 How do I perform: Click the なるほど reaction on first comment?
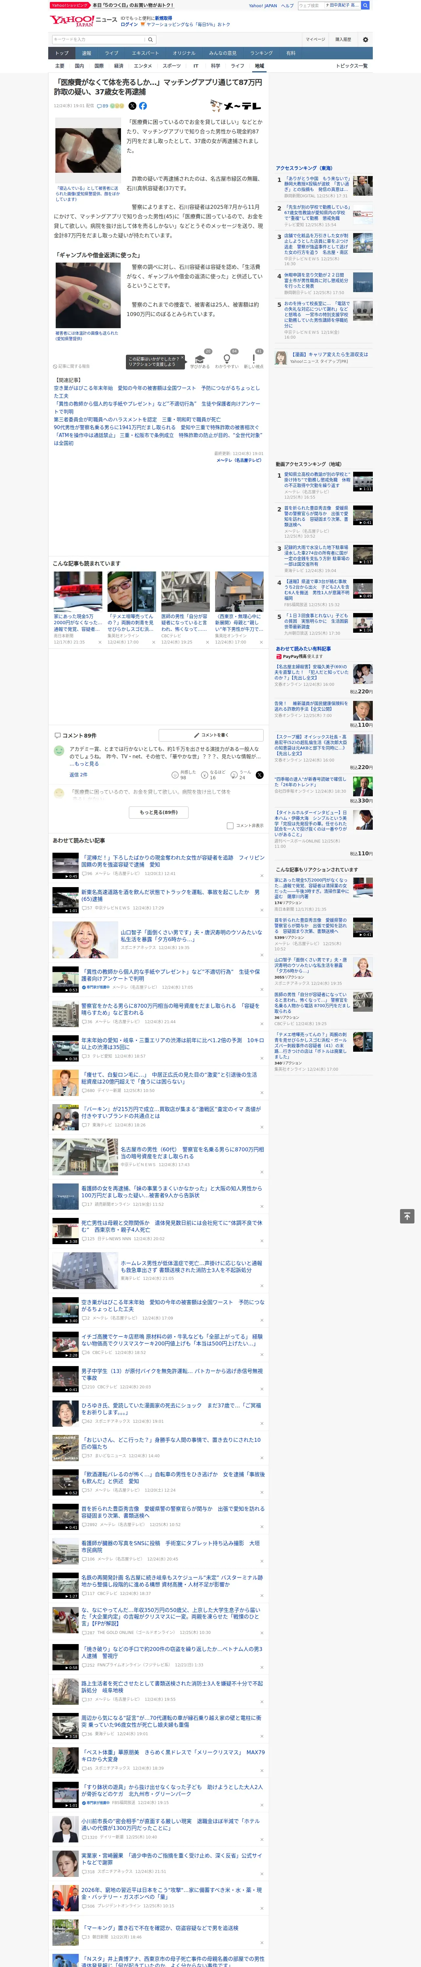coord(214,774)
